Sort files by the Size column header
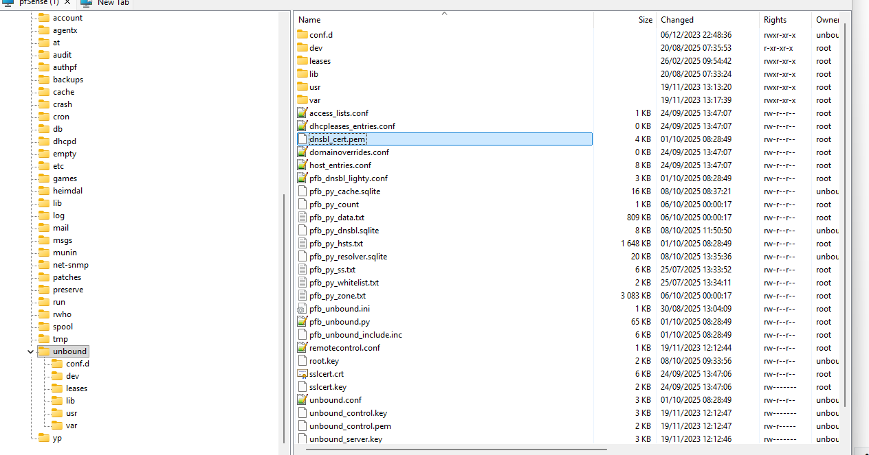This screenshot has width=869, height=455. pyautogui.click(x=645, y=20)
